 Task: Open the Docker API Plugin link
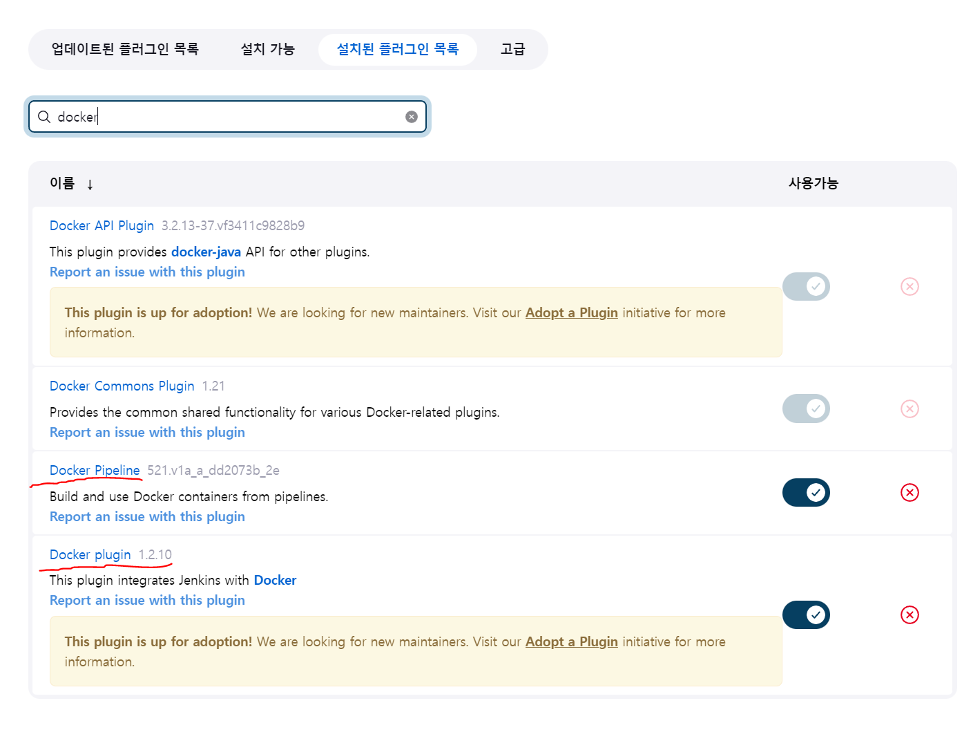[x=102, y=225]
